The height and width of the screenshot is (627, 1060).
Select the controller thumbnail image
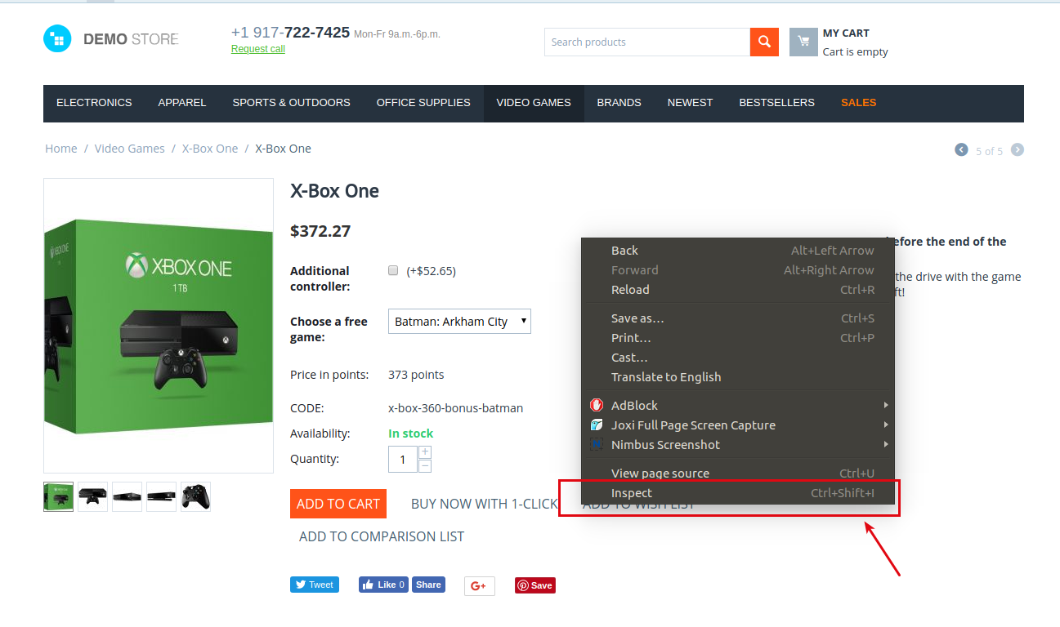pyautogui.click(x=196, y=497)
